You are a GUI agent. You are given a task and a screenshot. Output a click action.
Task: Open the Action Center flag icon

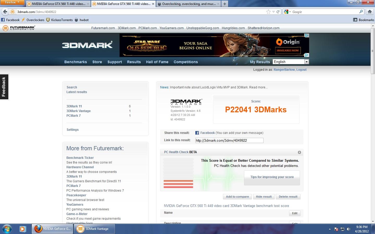[x=336, y=229]
